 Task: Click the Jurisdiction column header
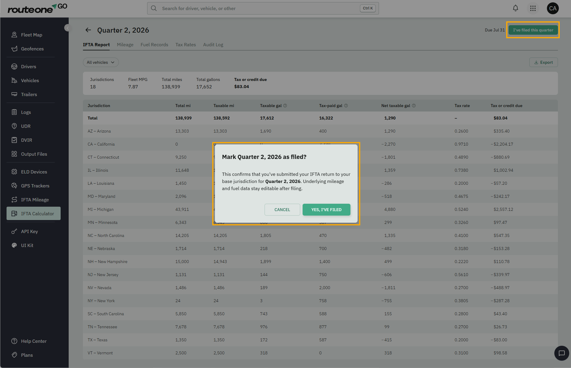coord(99,106)
